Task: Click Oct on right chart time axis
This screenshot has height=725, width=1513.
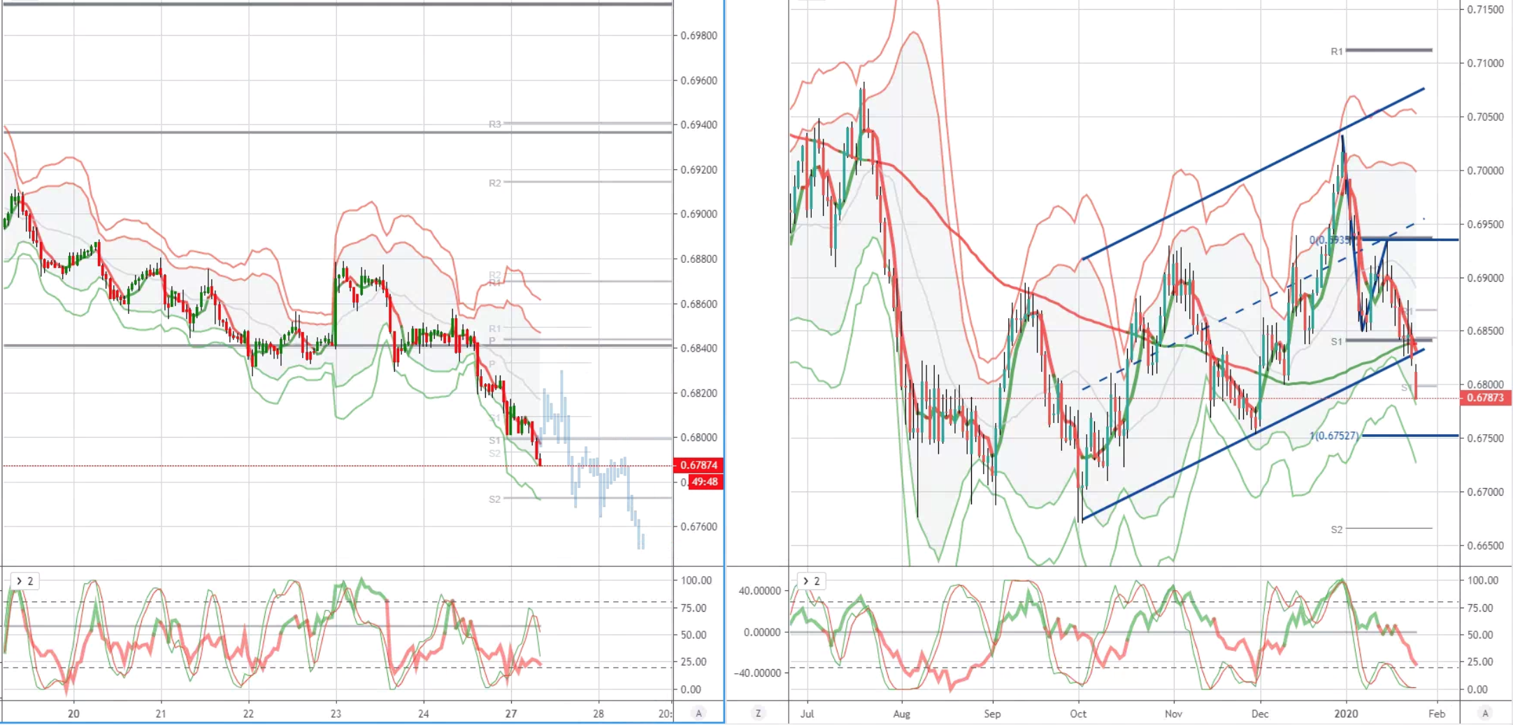Action: click(x=1078, y=714)
